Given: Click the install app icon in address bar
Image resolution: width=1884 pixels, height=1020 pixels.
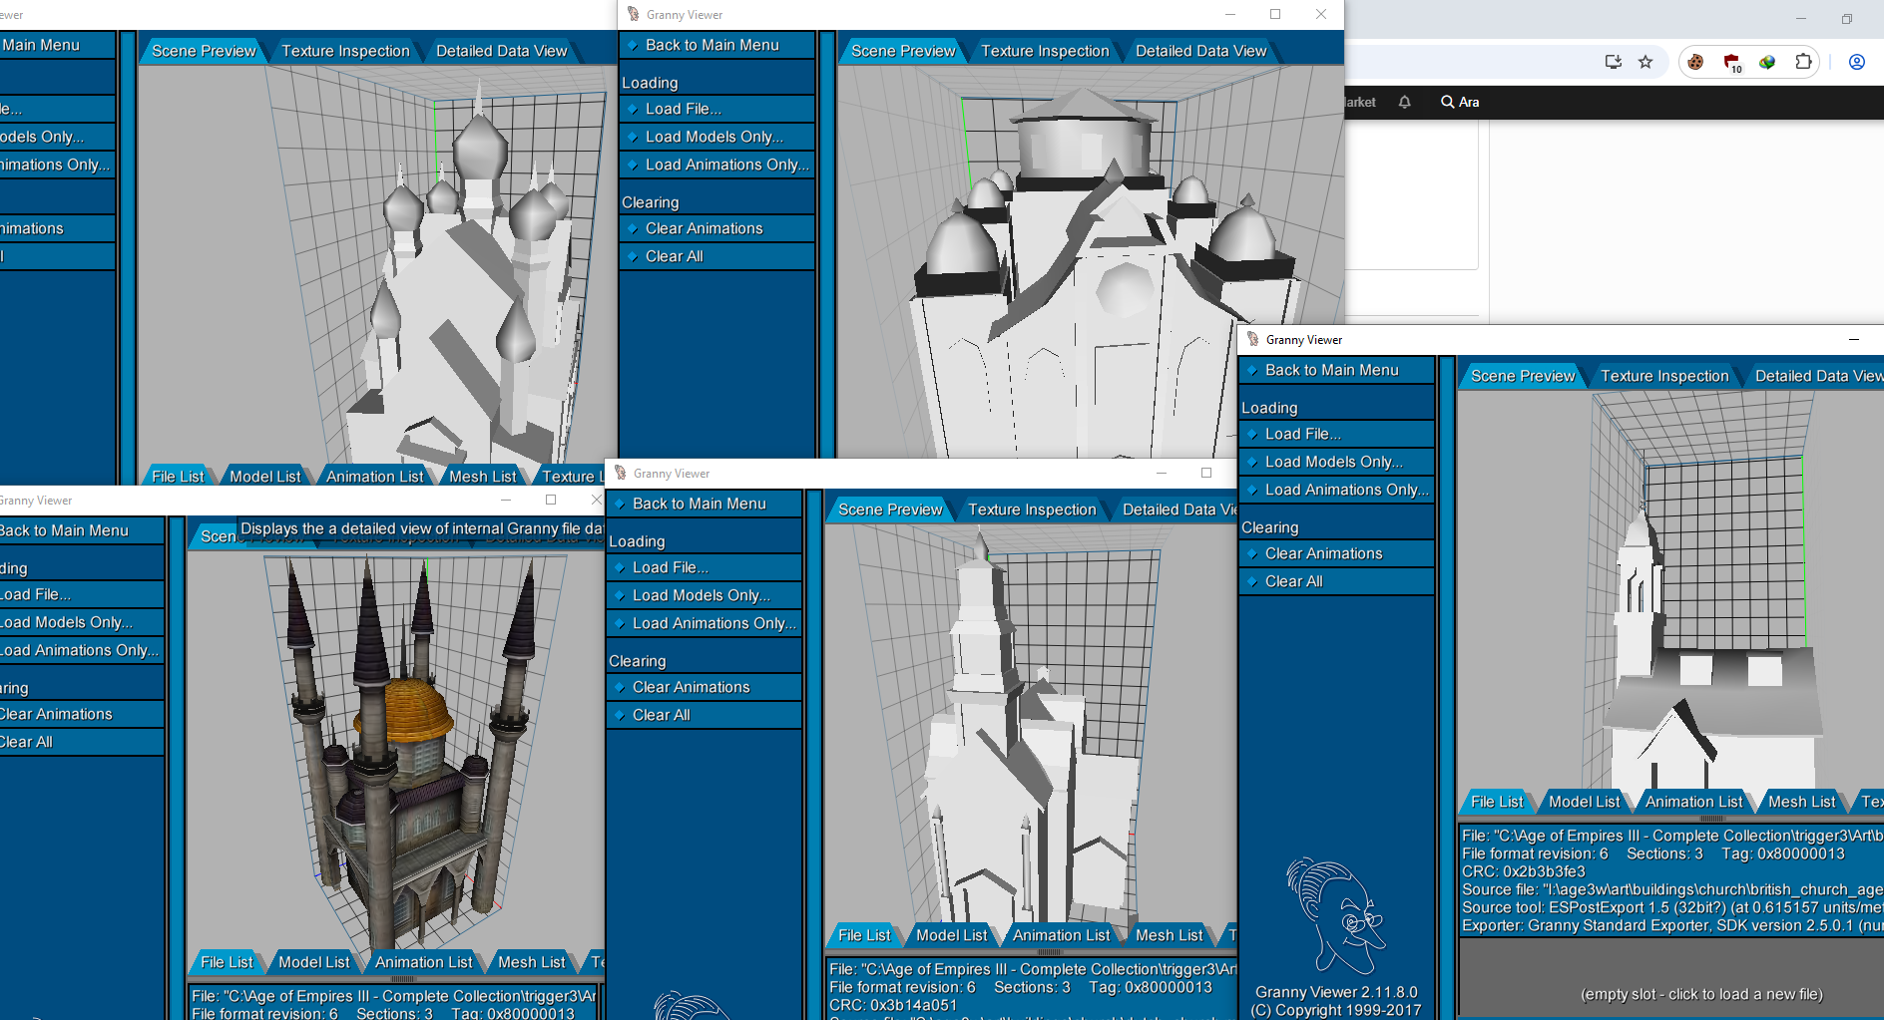Looking at the screenshot, I should 1613,62.
